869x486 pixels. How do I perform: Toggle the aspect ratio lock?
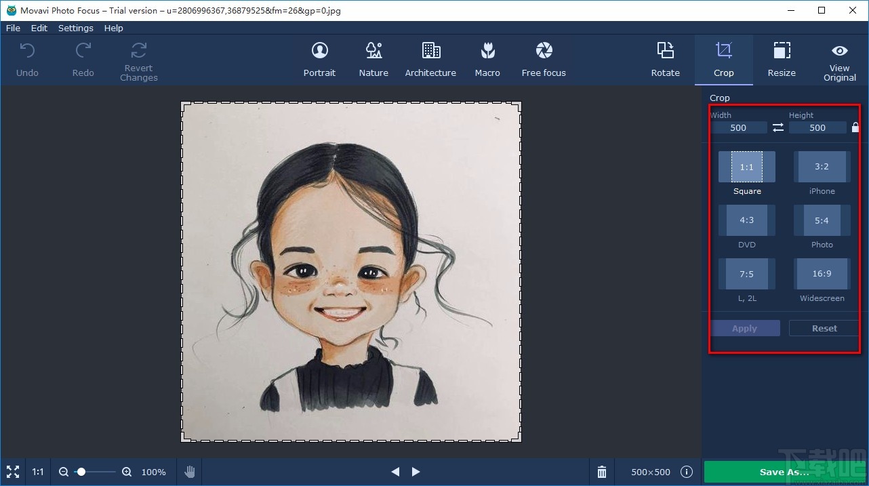[855, 127]
